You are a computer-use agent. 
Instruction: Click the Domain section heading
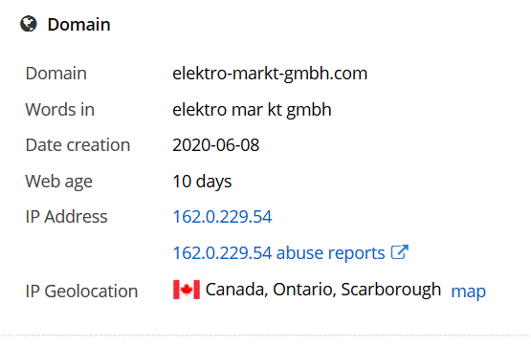coord(78,24)
